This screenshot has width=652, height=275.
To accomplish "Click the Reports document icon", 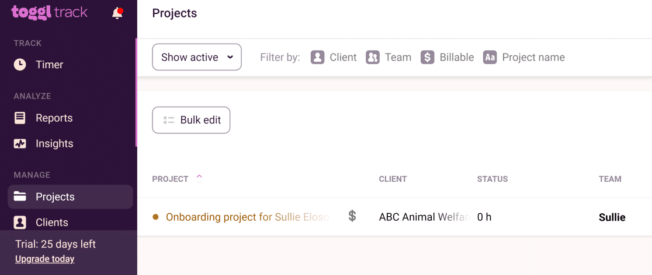I will (19, 118).
